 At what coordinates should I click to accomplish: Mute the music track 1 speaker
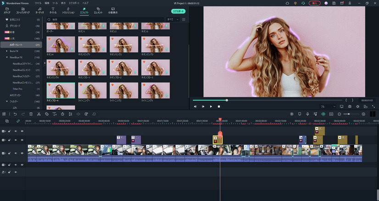16,172
